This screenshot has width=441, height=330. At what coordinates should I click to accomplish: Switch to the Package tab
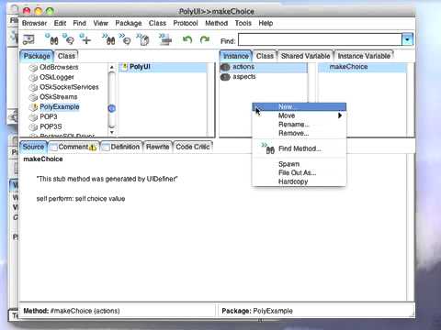coord(37,56)
